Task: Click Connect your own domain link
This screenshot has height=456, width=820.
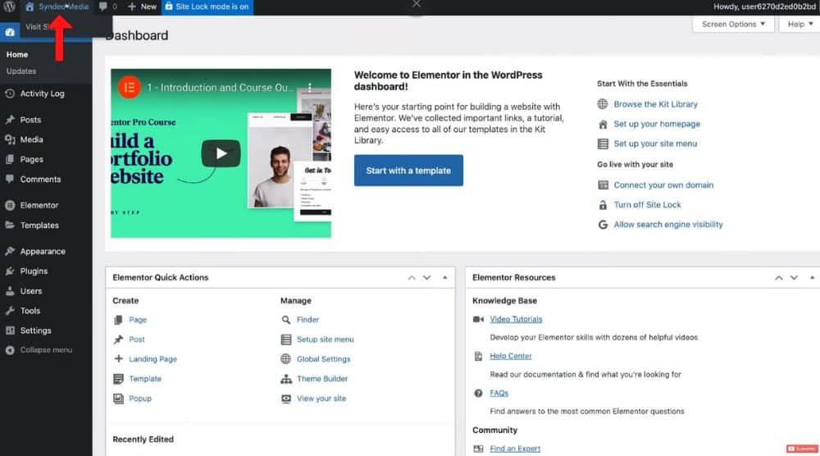Action: (663, 185)
